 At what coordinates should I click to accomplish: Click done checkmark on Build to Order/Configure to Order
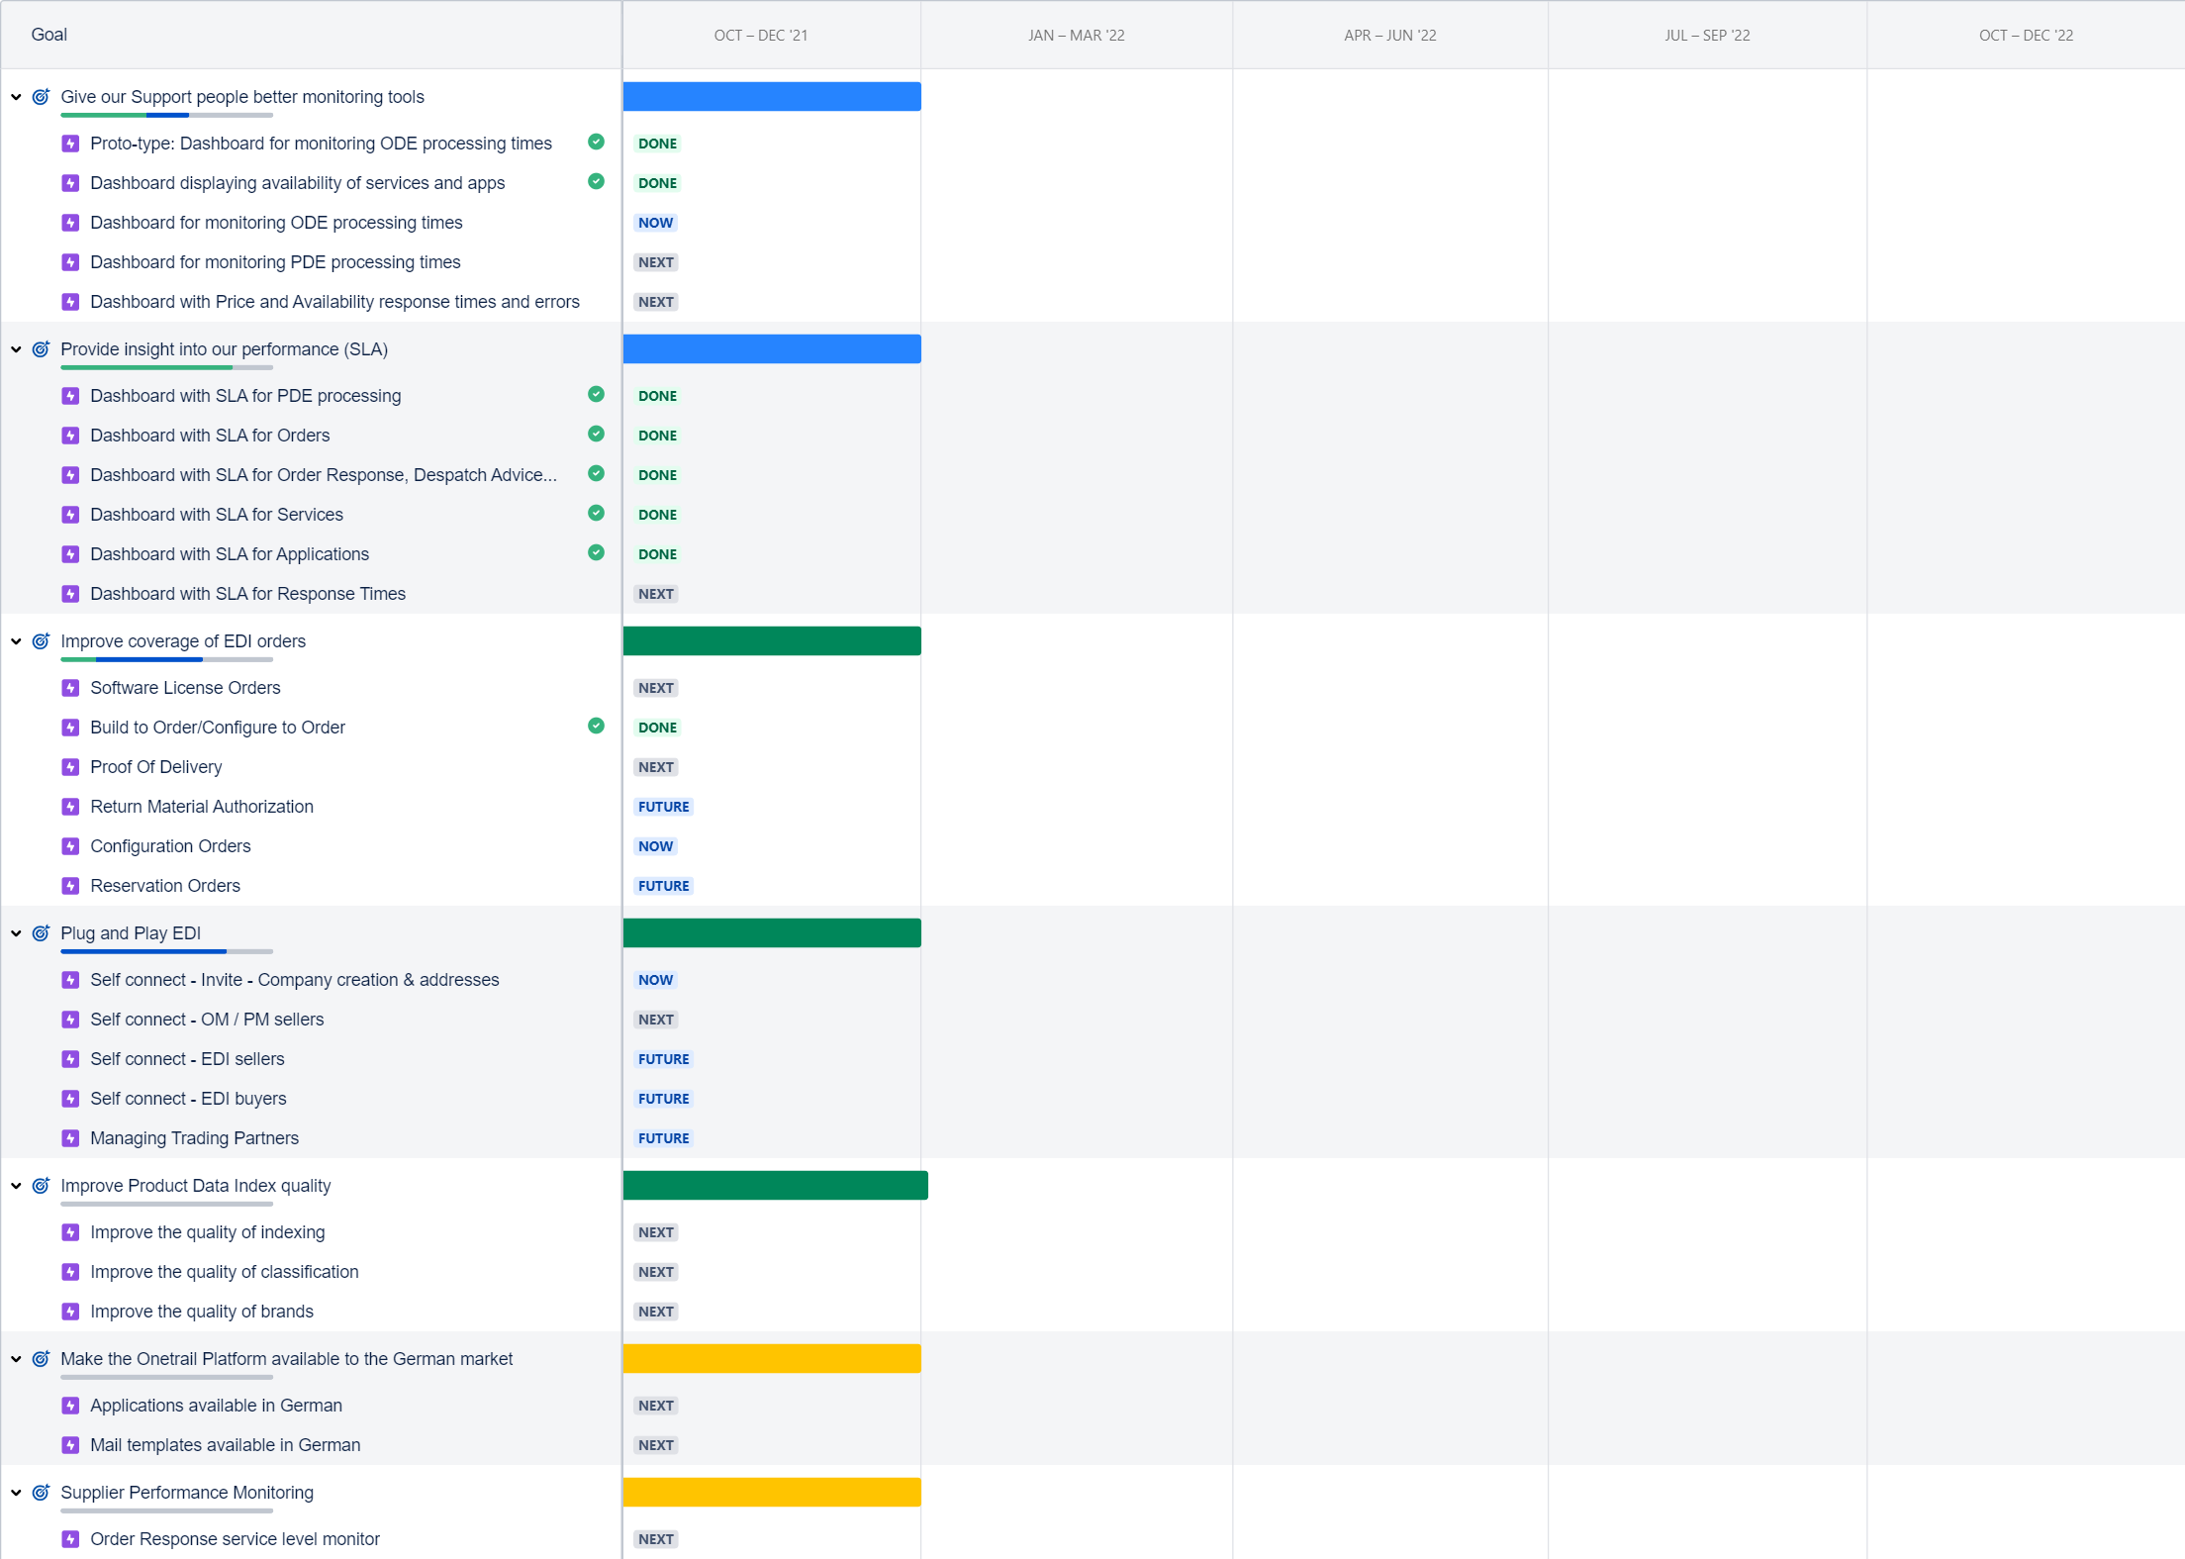coord(596,726)
